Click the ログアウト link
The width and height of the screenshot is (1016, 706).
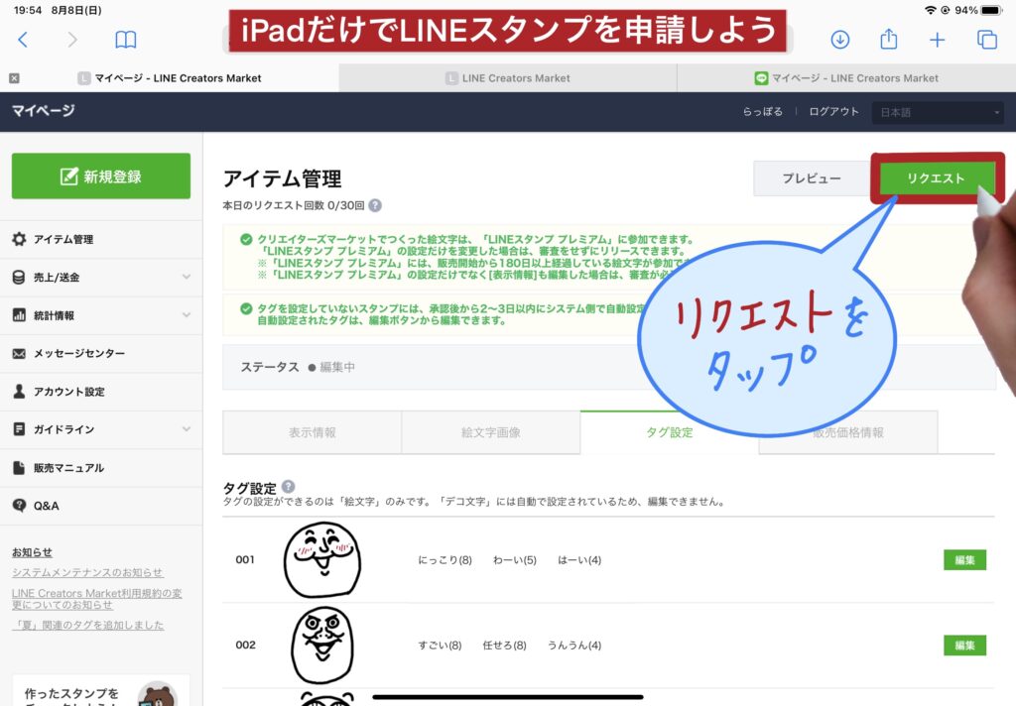833,111
